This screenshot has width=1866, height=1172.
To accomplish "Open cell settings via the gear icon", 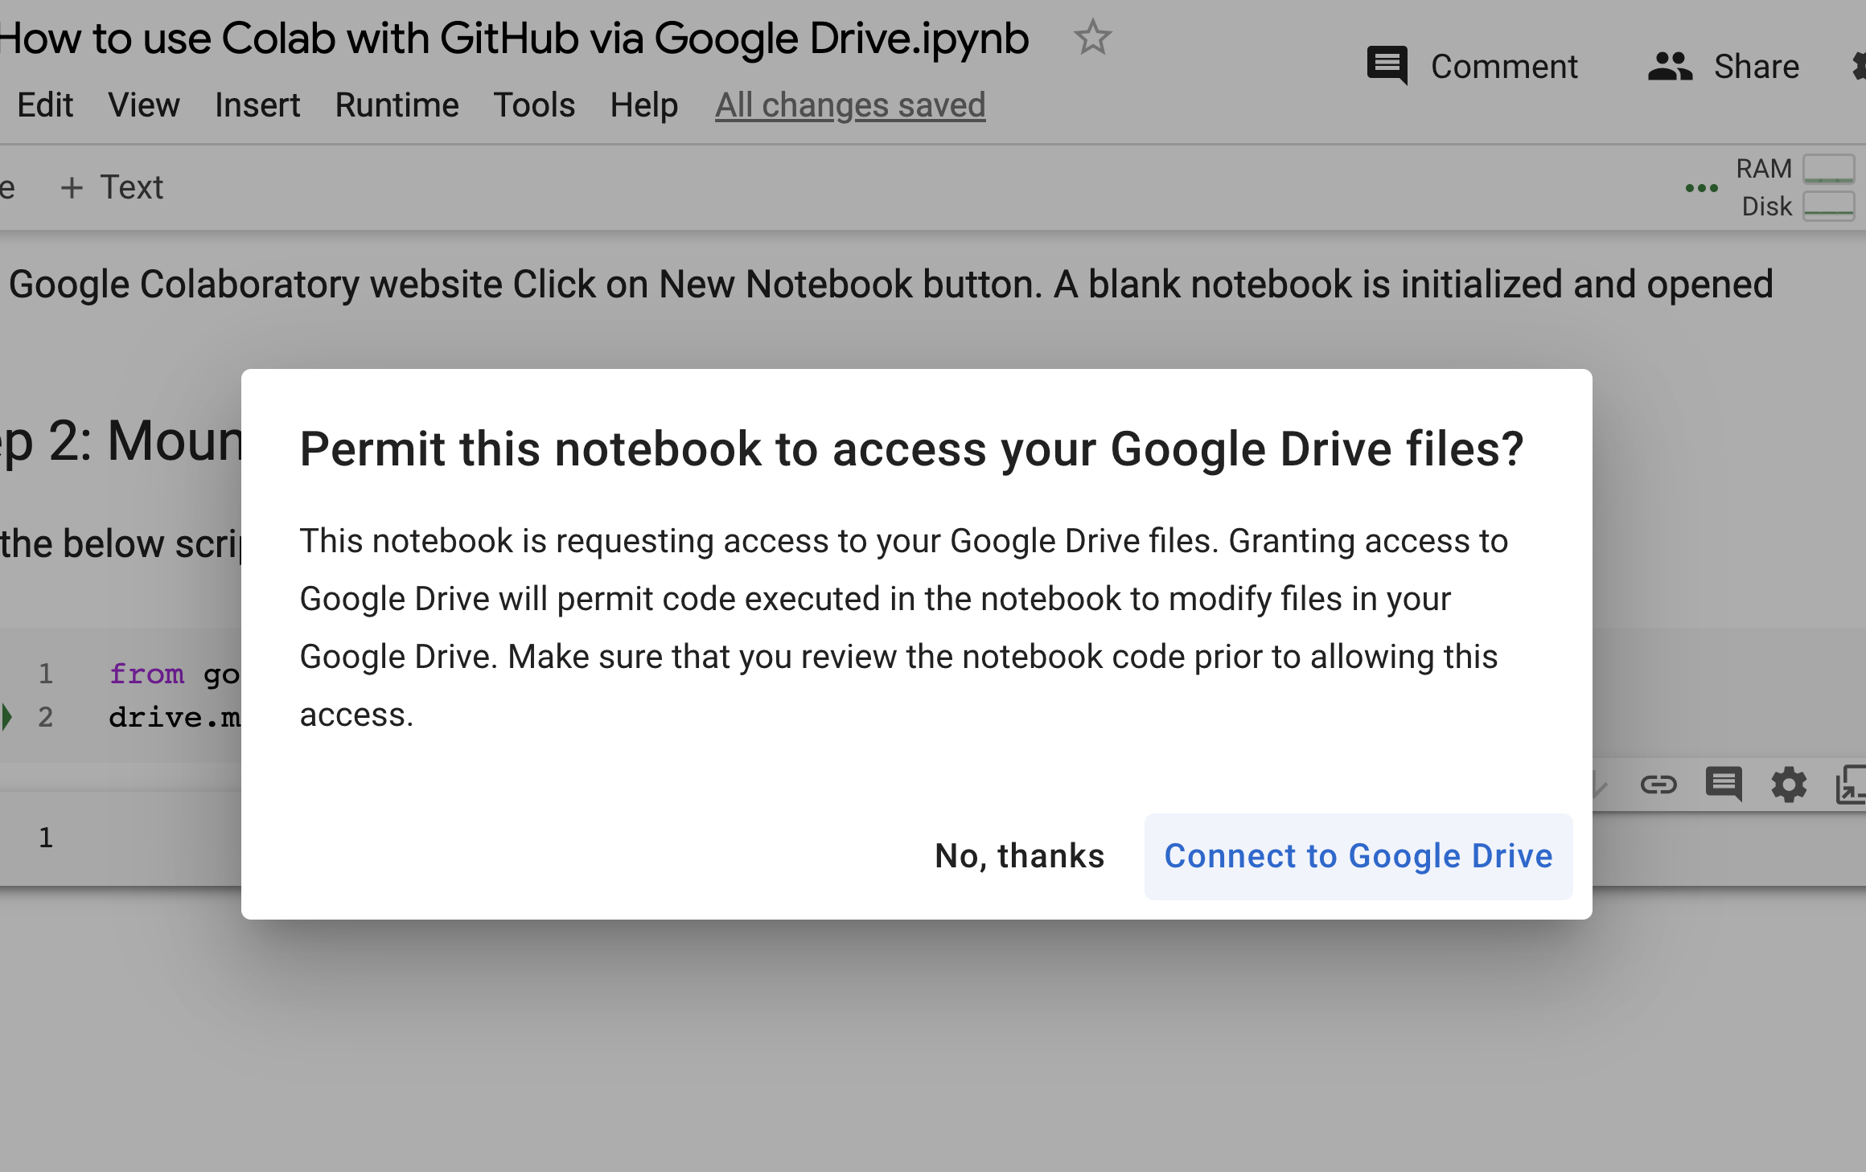I will (x=1789, y=784).
